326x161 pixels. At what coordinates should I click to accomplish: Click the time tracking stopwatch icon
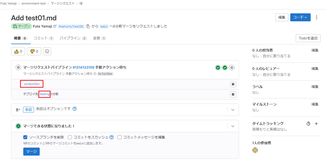point(308,124)
